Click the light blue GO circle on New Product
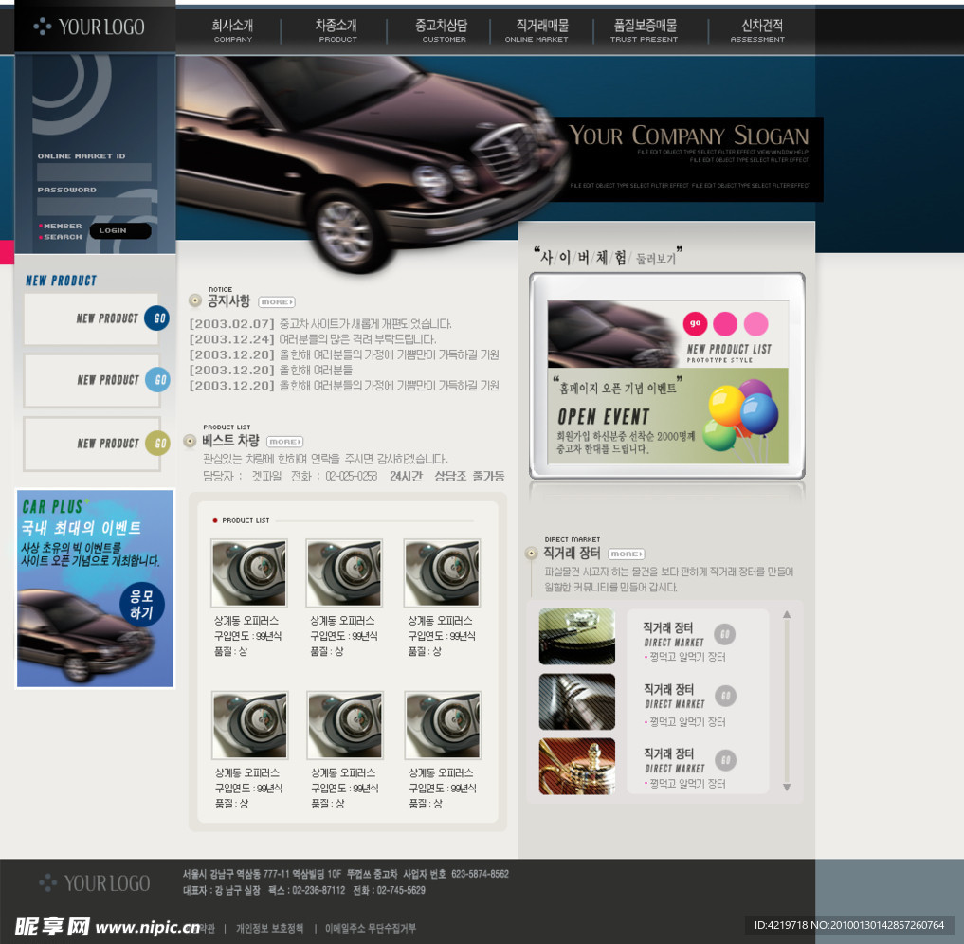Screen dimensions: 964x944 [158, 380]
